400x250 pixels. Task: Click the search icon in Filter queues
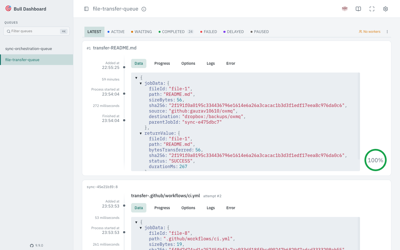pos(9,31)
